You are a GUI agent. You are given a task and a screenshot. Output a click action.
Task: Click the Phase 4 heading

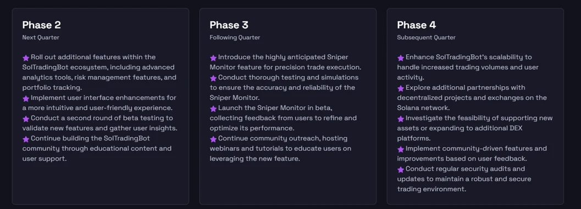pos(417,25)
